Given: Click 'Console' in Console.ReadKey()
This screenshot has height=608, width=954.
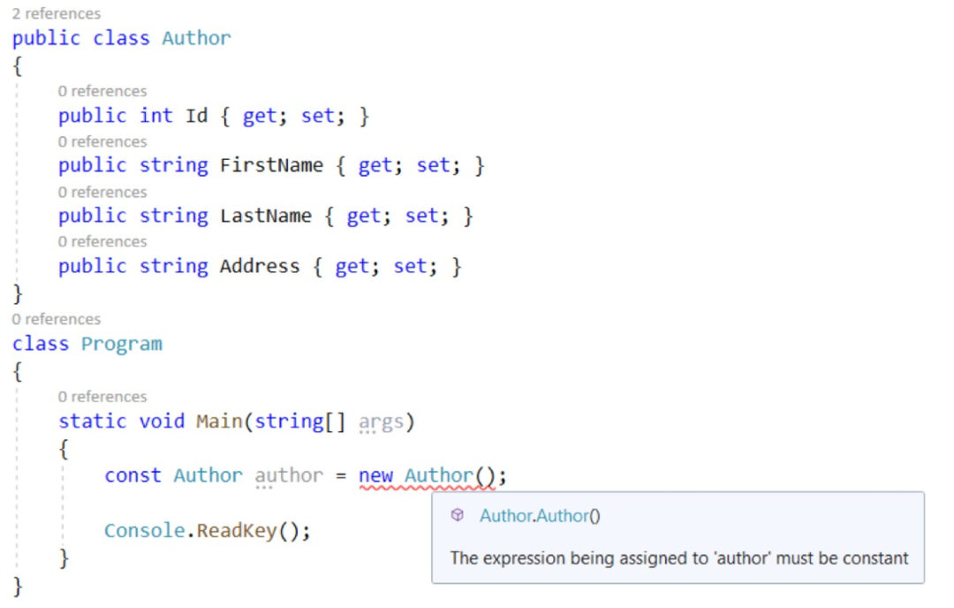Looking at the screenshot, I should (x=144, y=531).
